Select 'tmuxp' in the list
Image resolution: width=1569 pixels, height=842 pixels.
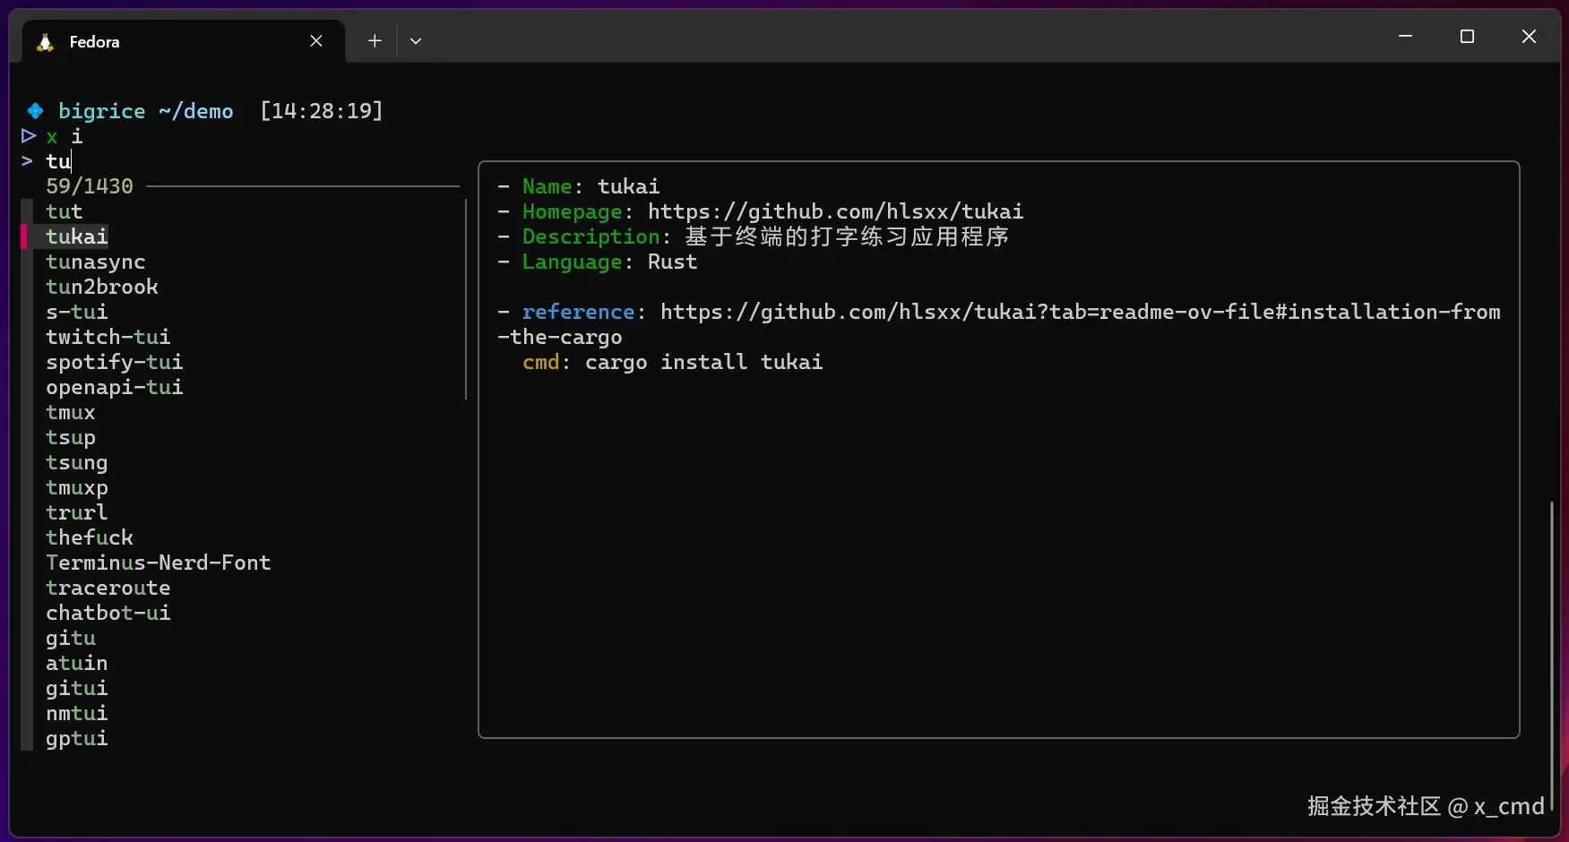tap(77, 487)
